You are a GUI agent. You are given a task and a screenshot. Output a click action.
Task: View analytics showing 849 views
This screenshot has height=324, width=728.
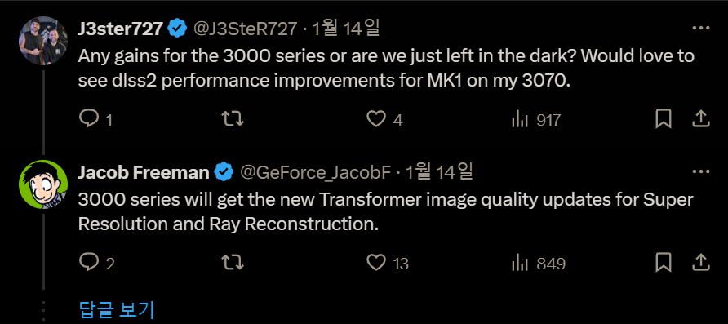(538, 264)
